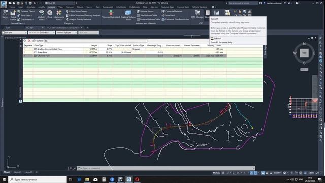Launch the Quick Profile tool
The width and height of the screenshot is (325, 183).
13,15
